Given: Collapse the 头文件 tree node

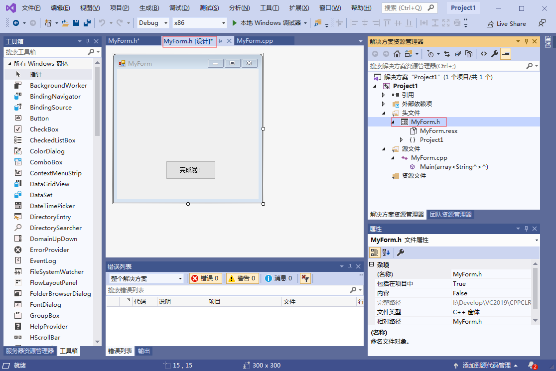Looking at the screenshot, I should click(383, 113).
